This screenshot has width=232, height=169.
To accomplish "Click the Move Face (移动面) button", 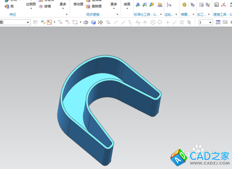I will (x=78, y=4).
